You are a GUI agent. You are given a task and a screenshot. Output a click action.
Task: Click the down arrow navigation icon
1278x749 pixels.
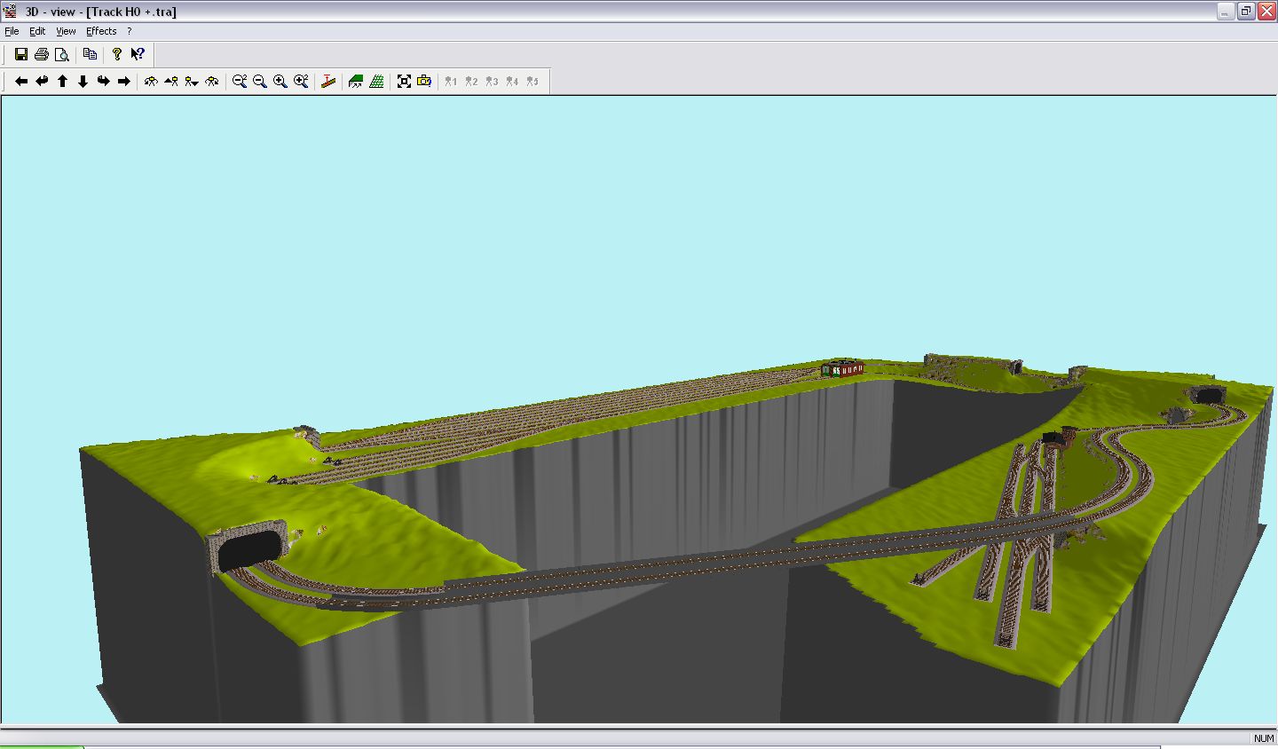click(x=83, y=82)
